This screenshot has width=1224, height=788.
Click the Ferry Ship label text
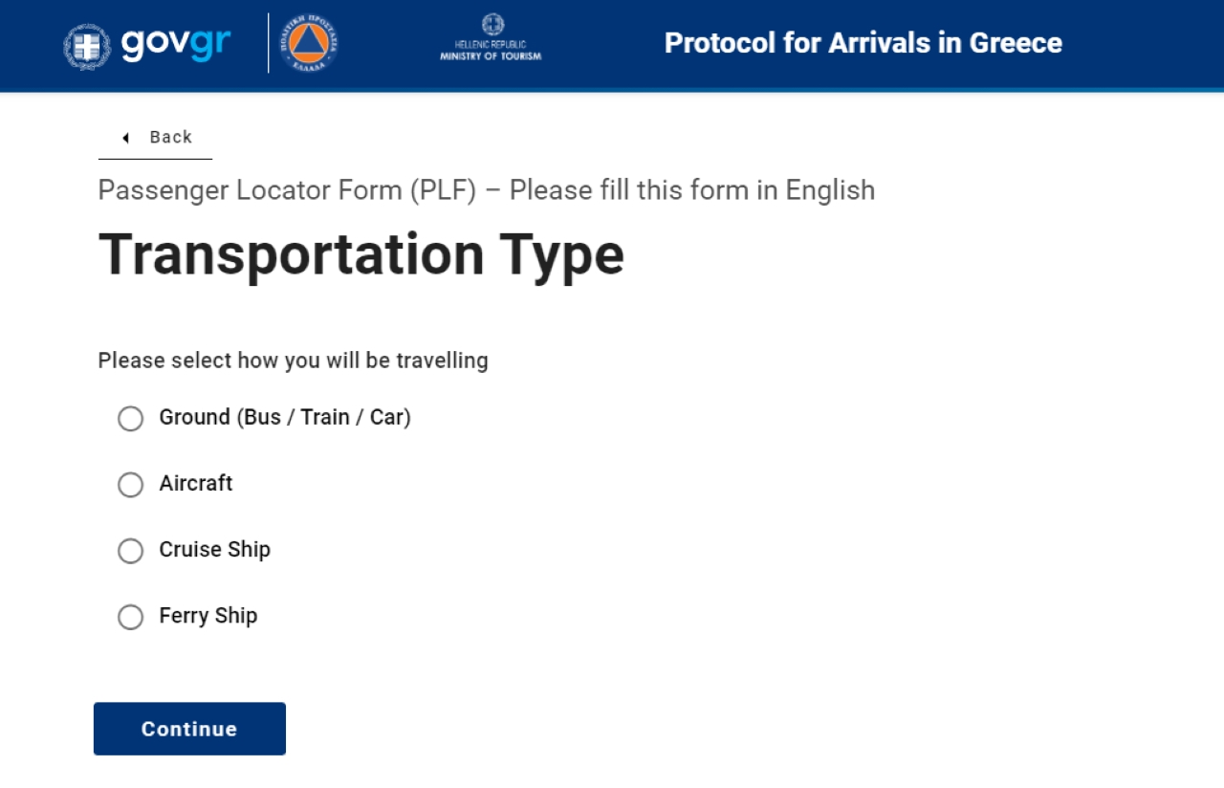208,616
